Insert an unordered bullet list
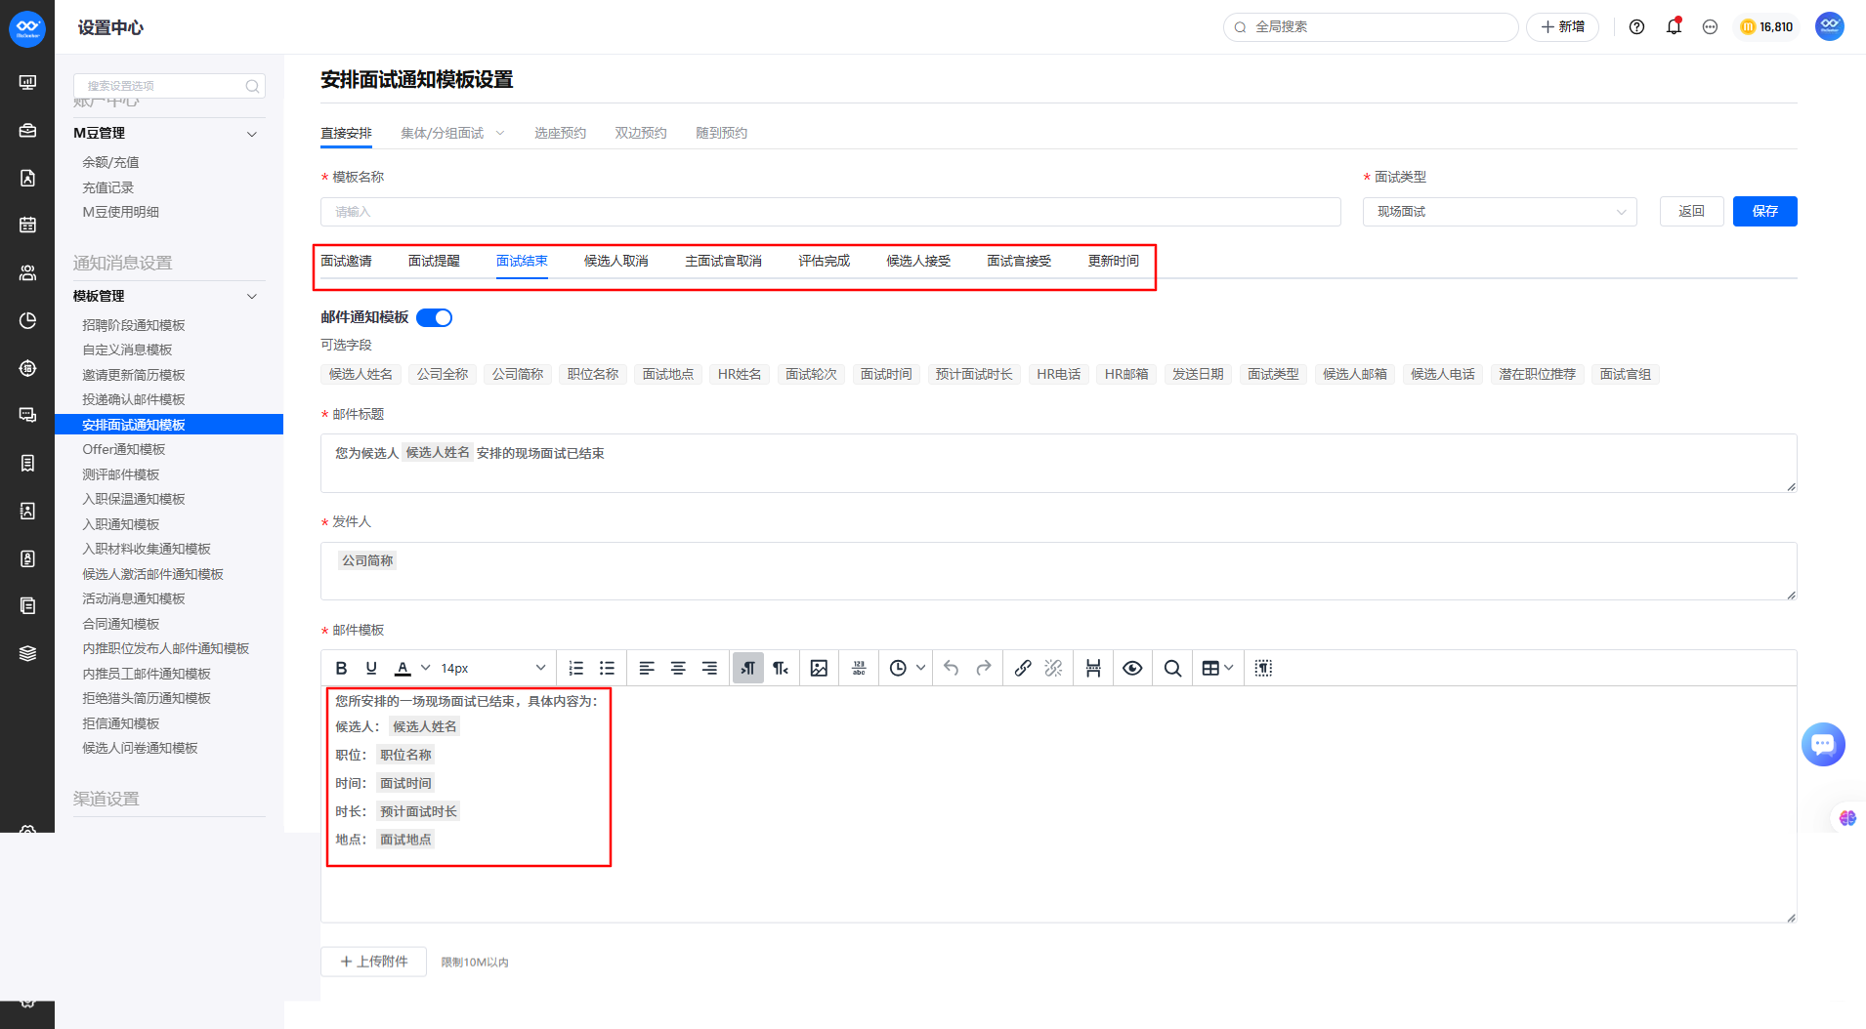1866x1029 pixels. click(x=607, y=669)
